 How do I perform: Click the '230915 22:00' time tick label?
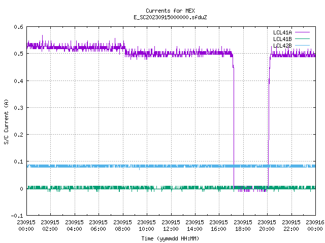291,226
